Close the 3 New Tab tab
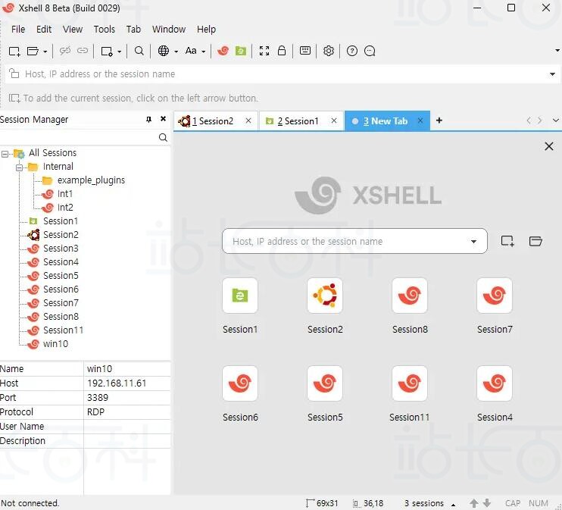The image size is (562, 510). point(420,120)
